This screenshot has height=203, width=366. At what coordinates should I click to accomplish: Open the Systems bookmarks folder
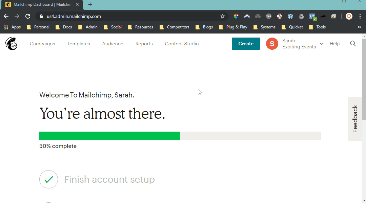[264, 27]
